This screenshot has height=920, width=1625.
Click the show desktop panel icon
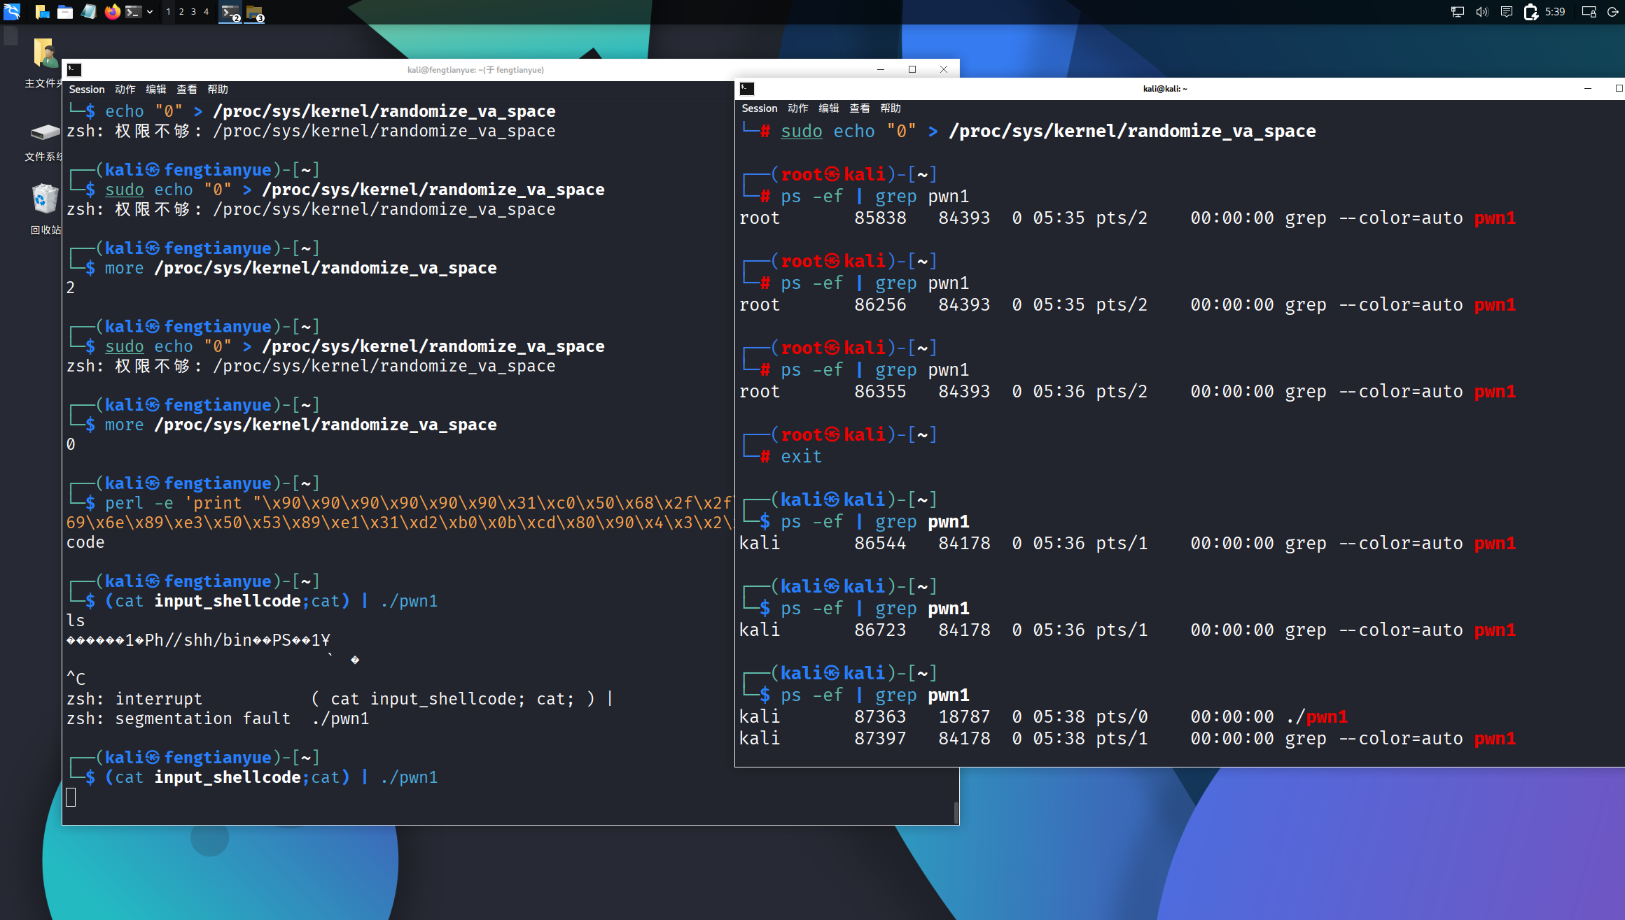(x=42, y=11)
